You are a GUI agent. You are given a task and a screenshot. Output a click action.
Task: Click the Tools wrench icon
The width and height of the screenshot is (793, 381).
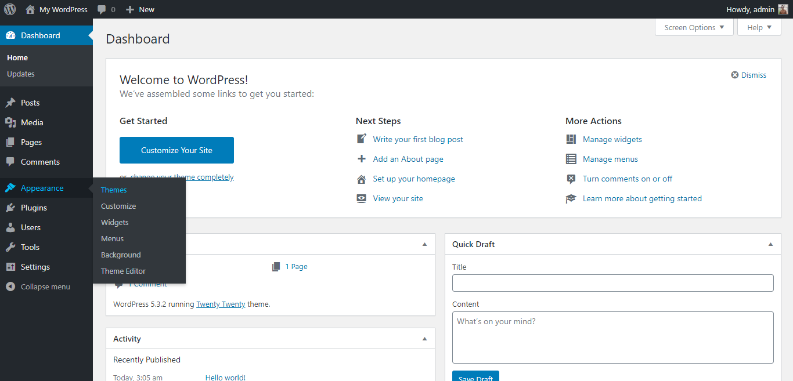tap(10, 247)
